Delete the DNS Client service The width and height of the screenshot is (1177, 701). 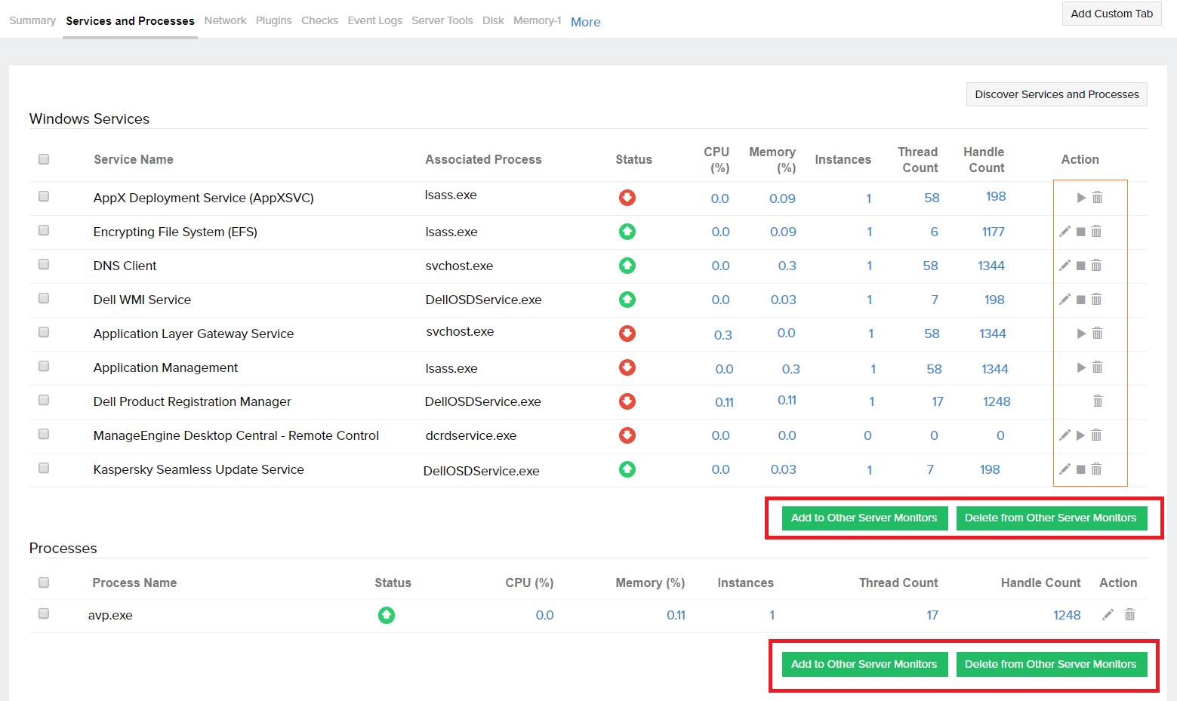(1097, 266)
